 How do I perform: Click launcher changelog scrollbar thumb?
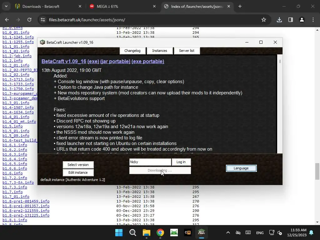click(x=280, y=61)
